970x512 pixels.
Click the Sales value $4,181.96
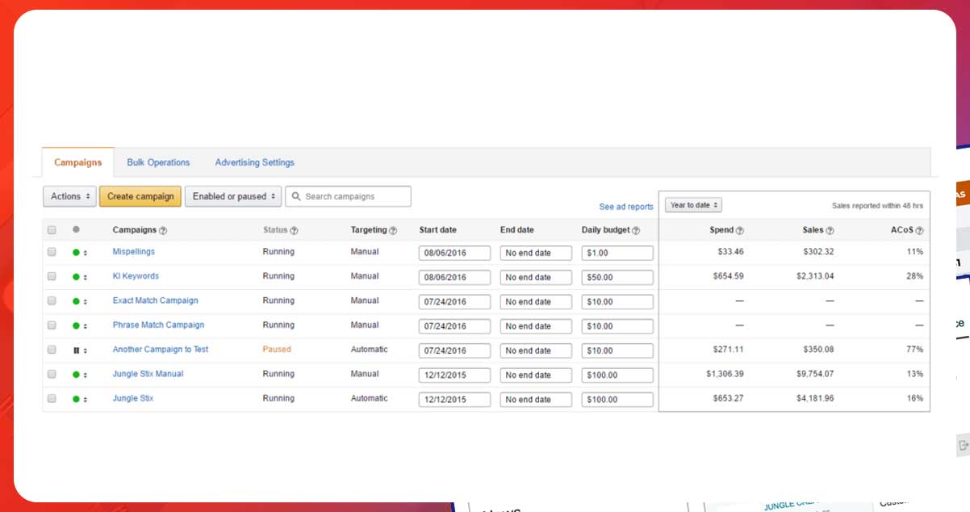(815, 398)
